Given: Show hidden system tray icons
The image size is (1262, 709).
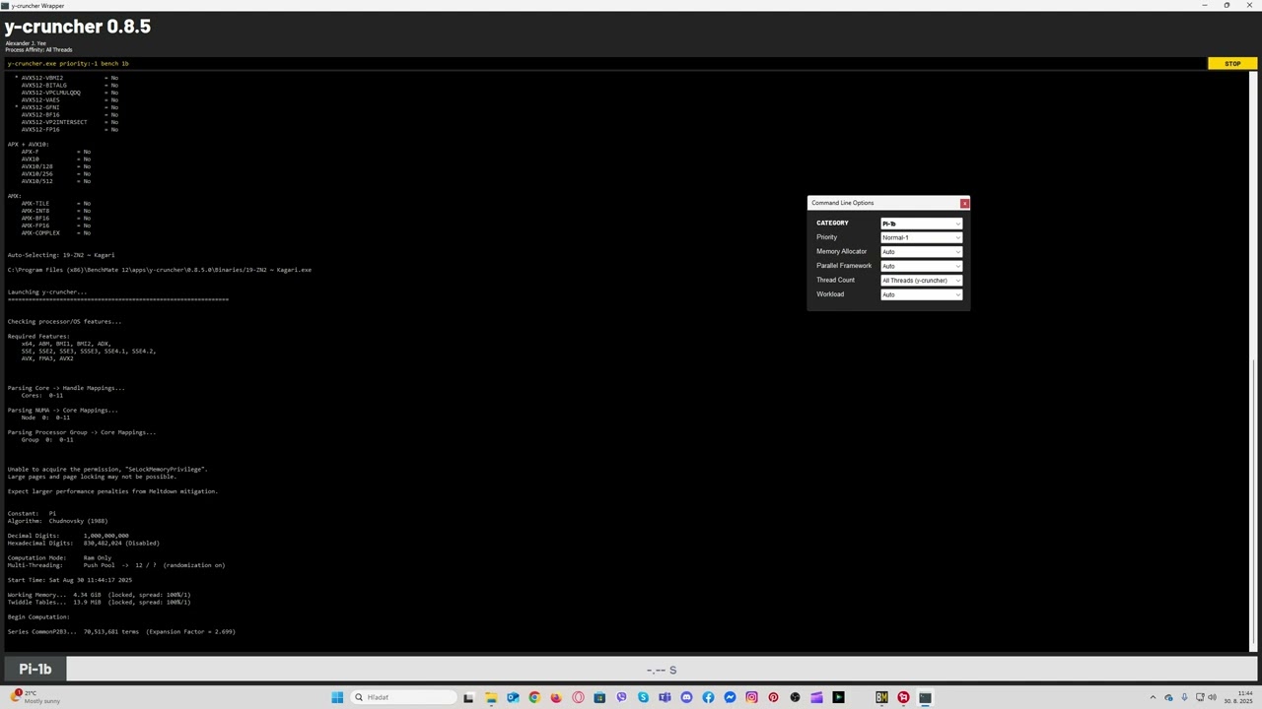Looking at the screenshot, I should (x=1153, y=697).
